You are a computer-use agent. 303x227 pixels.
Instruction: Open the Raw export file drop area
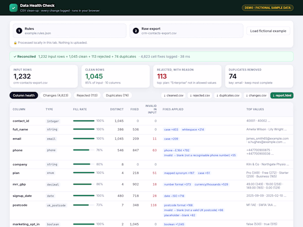(186, 31)
